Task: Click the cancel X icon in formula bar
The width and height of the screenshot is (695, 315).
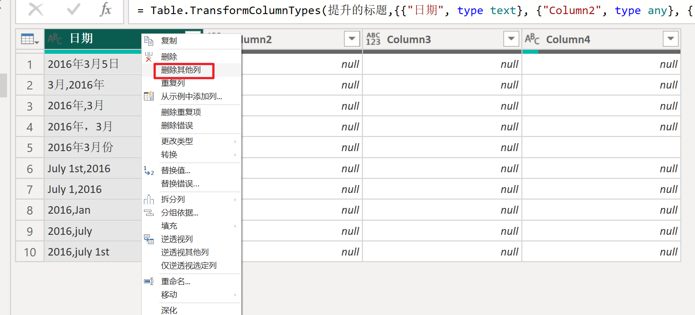Action: pyautogui.click(x=36, y=9)
